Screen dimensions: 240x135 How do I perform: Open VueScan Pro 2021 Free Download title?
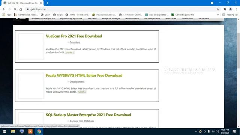click(x=74, y=36)
